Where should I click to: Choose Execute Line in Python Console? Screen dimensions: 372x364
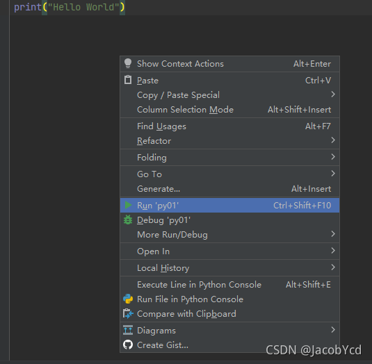click(x=229, y=285)
